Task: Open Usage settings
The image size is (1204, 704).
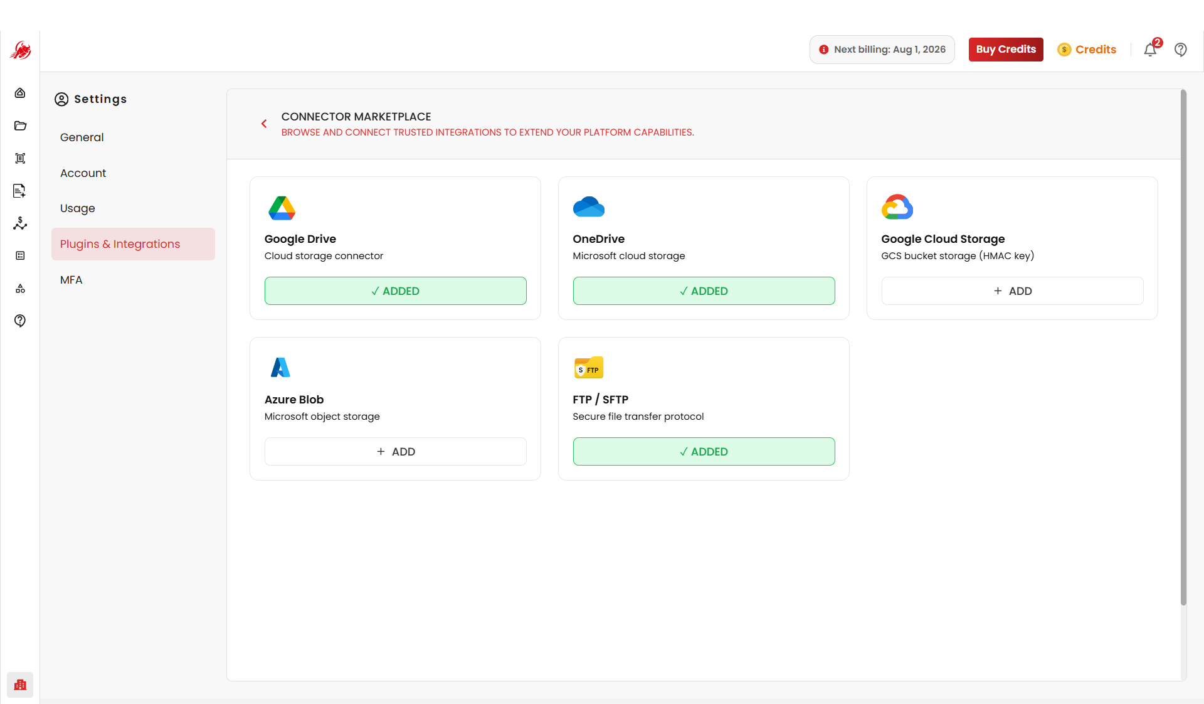Action: tap(77, 208)
